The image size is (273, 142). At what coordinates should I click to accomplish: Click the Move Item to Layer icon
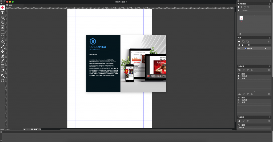coord(243,41)
